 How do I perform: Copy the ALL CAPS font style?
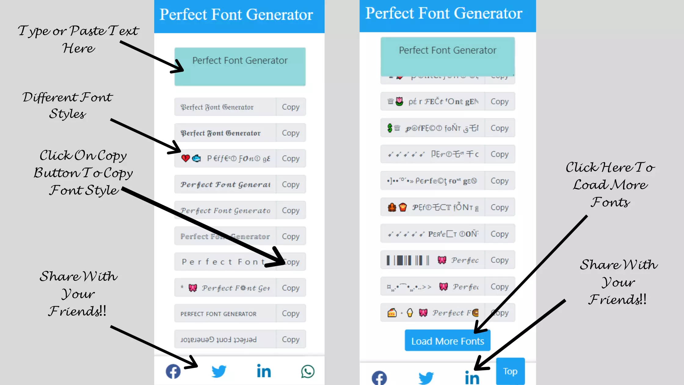[290, 313]
